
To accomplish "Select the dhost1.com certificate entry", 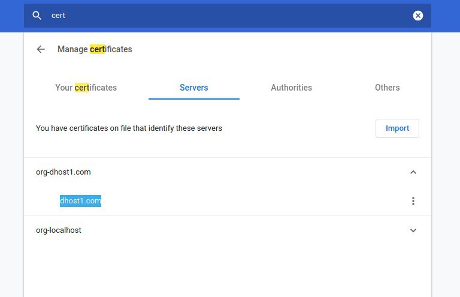I will pos(80,201).
